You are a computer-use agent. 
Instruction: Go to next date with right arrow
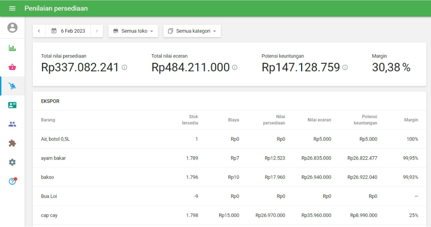(97, 31)
